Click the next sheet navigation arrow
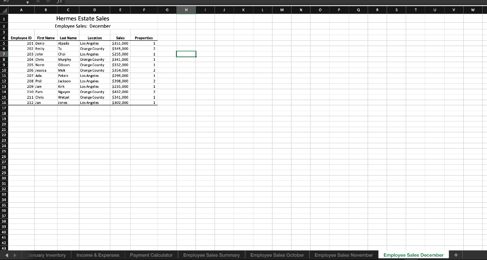This screenshot has height=260, width=487. pyautogui.click(x=15, y=255)
